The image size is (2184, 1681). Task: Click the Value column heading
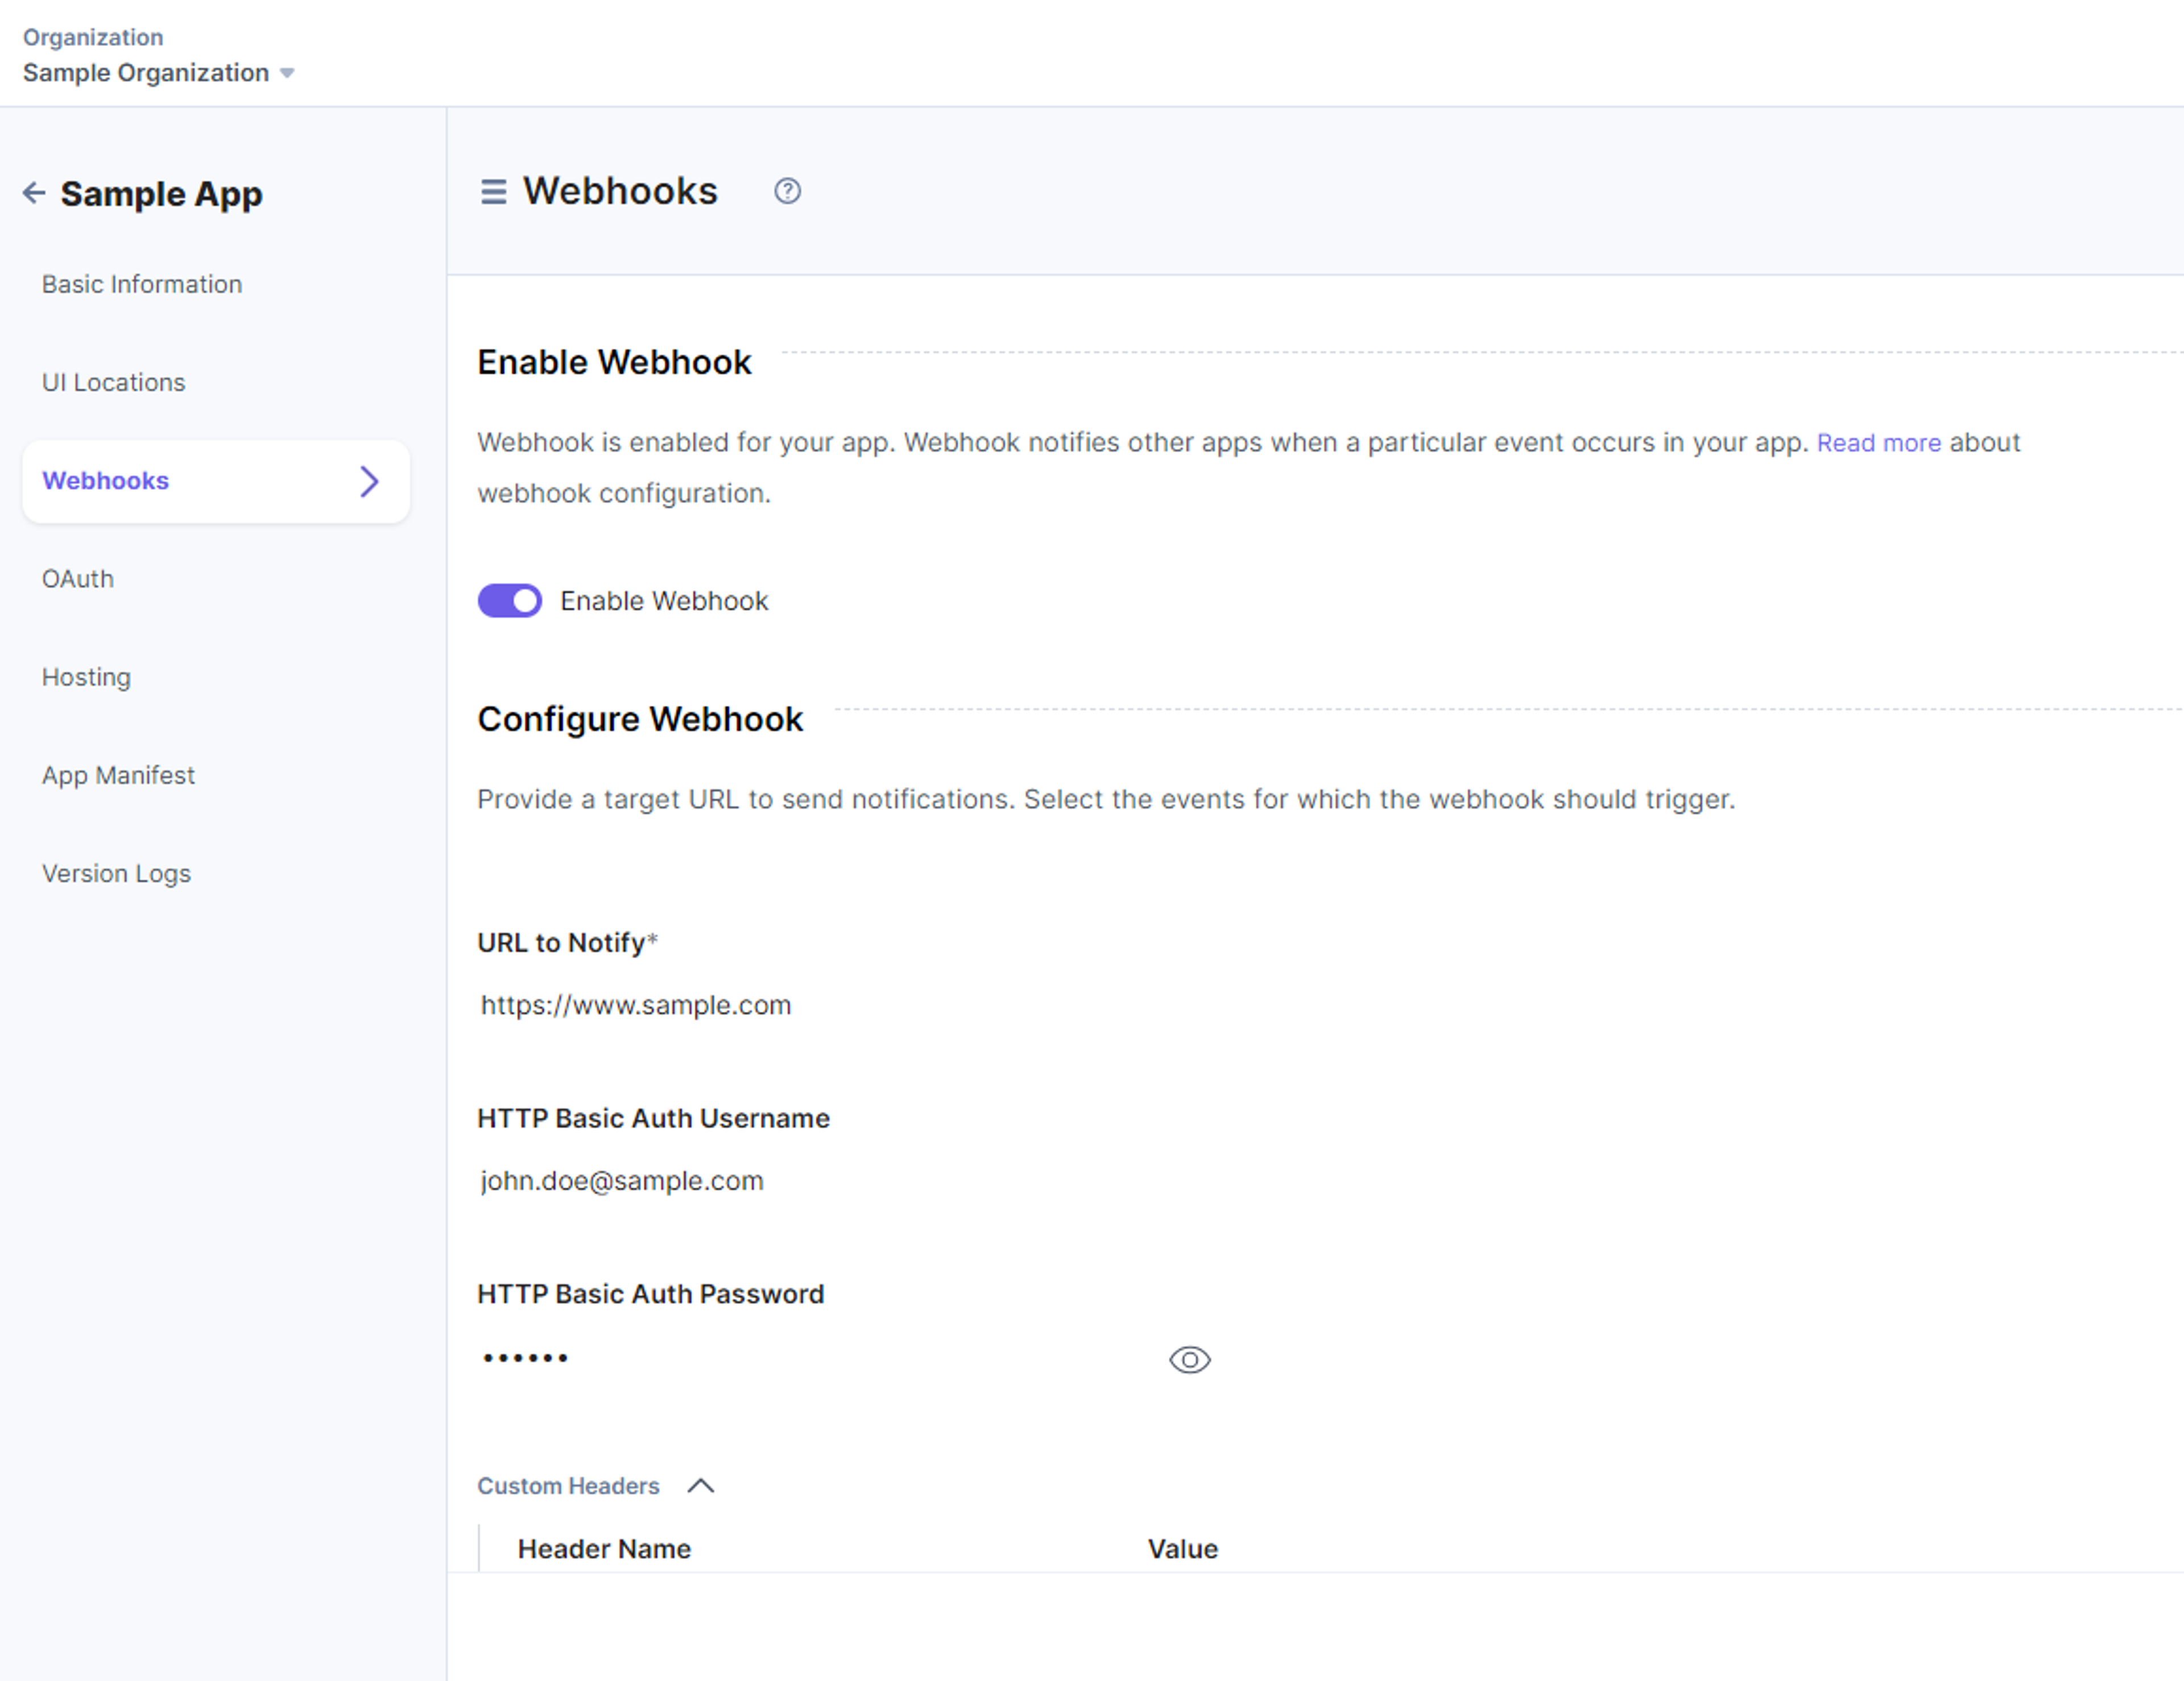click(1182, 1548)
